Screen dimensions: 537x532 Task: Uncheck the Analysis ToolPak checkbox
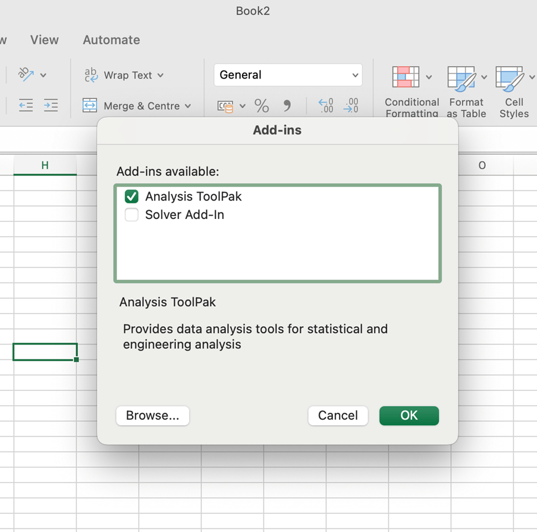[x=131, y=196]
